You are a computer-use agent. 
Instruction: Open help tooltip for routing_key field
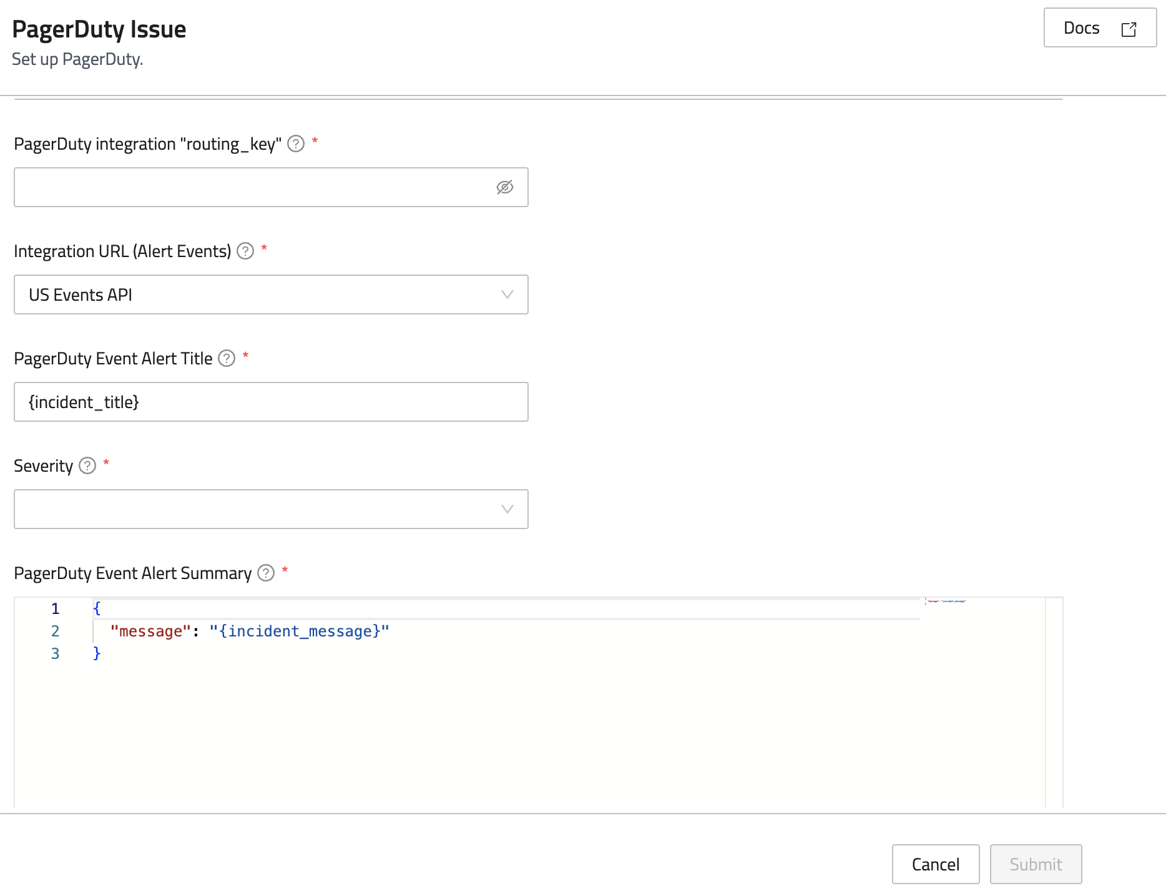click(296, 144)
